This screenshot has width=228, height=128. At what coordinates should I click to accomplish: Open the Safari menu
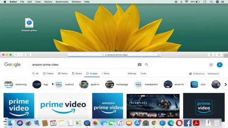tap(13, 2)
